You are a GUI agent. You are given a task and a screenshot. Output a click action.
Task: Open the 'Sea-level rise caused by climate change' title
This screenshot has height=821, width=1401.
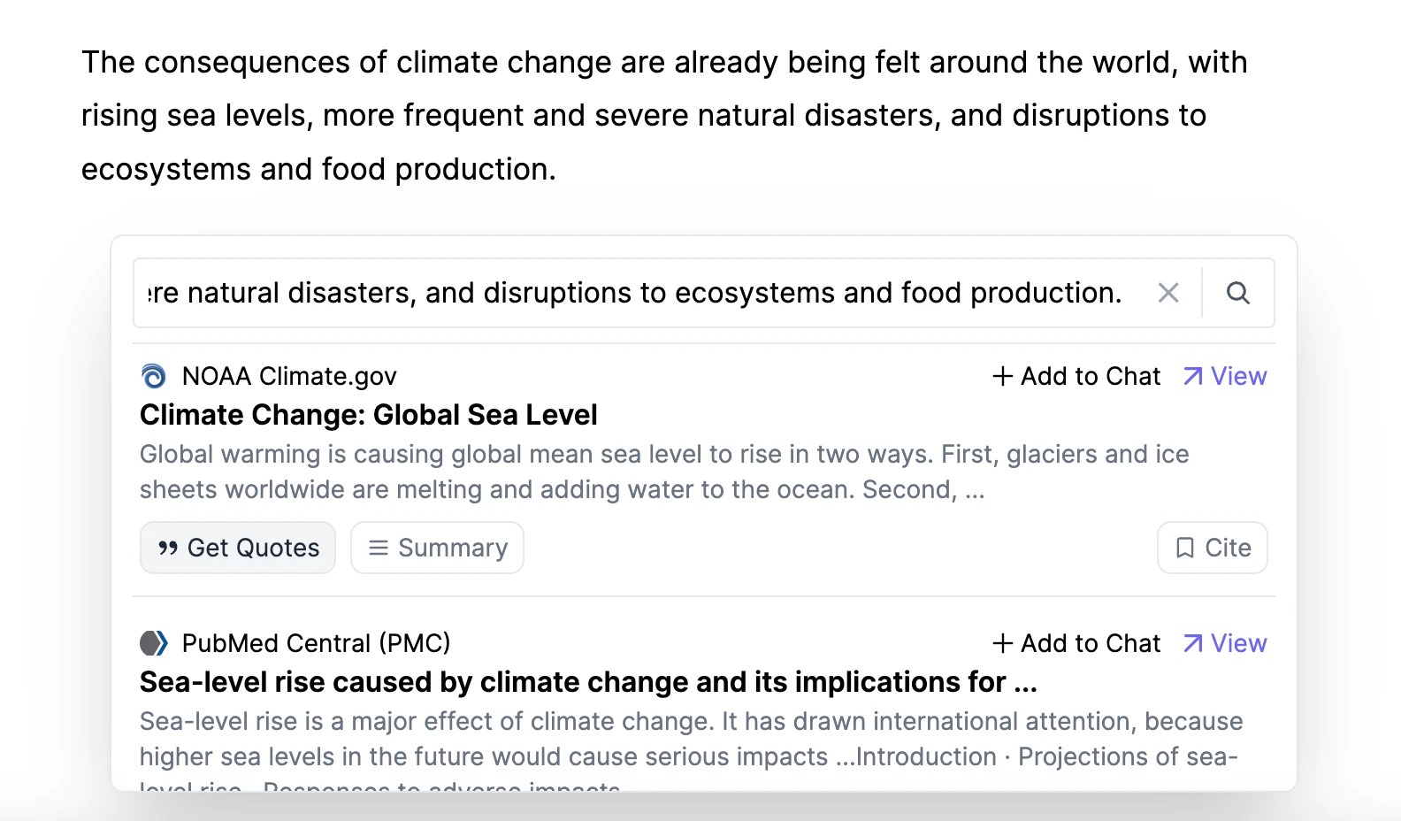588,682
